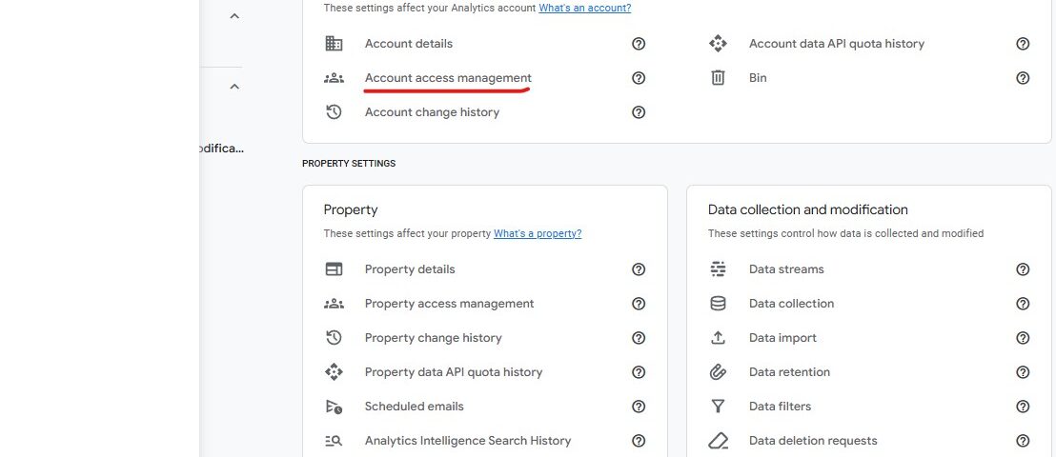
Task: Click the Bin trash icon
Action: [x=718, y=78]
